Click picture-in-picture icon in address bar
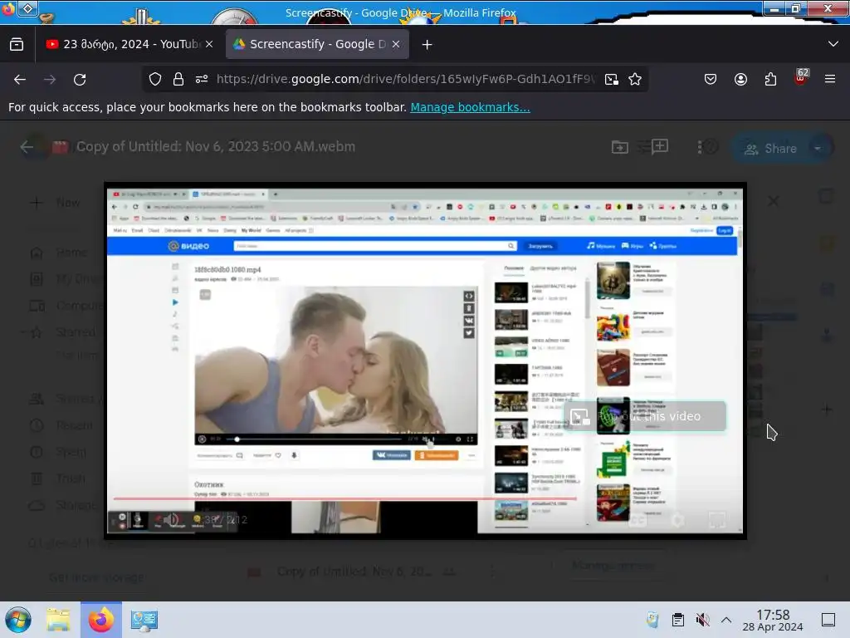850x638 pixels. tap(612, 79)
